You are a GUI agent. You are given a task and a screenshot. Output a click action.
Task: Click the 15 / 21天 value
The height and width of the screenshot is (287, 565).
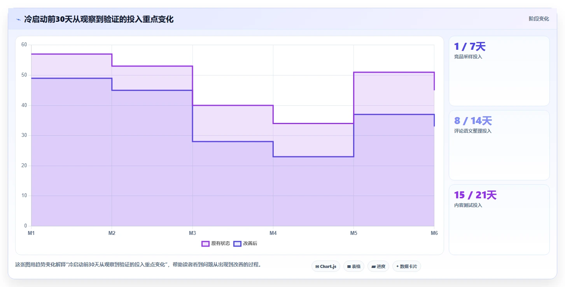(x=475, y=195)
